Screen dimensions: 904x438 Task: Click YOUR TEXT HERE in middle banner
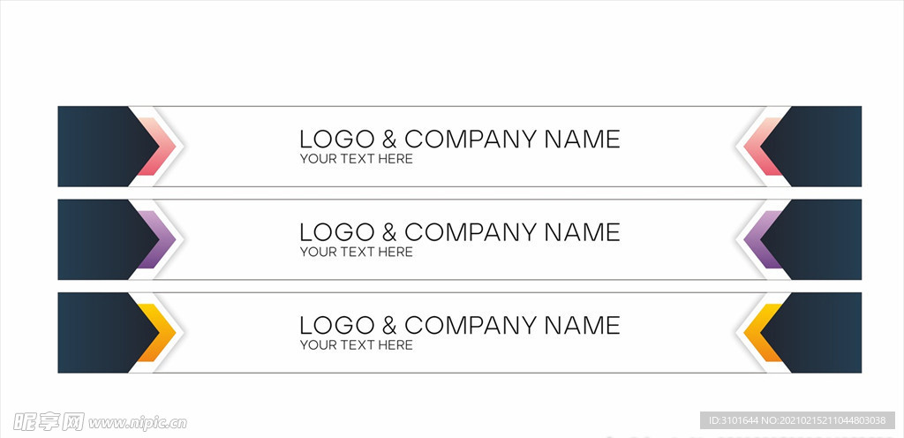click(x=356, y=252)
